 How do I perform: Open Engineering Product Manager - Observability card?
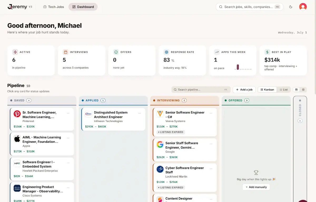coord(42,192)
